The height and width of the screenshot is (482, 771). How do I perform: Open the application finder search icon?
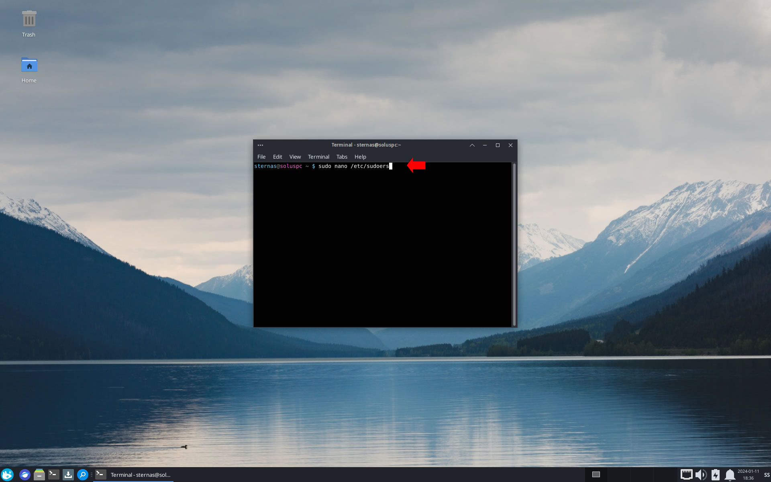[83, 475]
